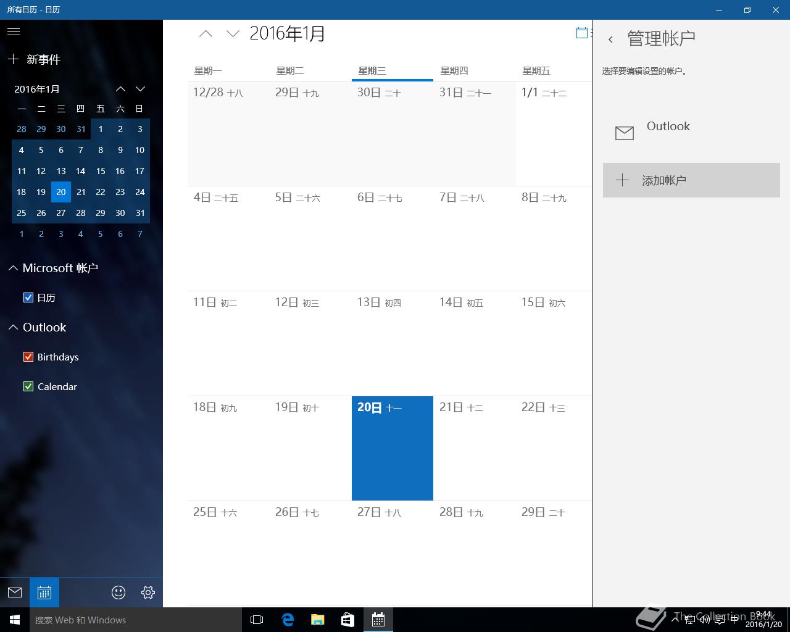Click the 星期一 column header
Viewport: 790px width, 632px height.
(x=208, y=71)
